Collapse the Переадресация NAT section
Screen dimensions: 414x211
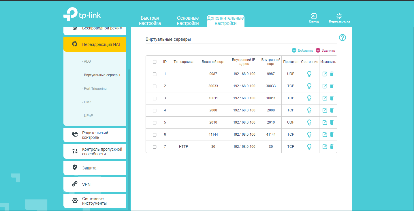tap(95, 44)
